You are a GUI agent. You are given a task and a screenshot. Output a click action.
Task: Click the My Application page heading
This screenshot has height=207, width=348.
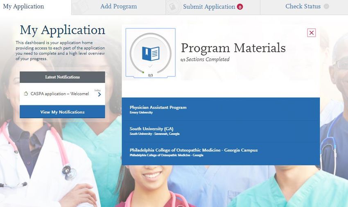pyautogui.click(x=62, y=30)
